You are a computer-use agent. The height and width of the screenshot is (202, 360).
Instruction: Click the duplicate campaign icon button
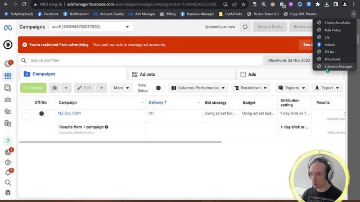point(55,88)
